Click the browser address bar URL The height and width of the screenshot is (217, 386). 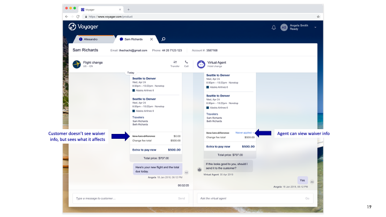(x=110, y=17)
